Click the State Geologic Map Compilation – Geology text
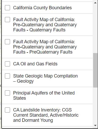 pyautogui.click(x=46, y=79)
